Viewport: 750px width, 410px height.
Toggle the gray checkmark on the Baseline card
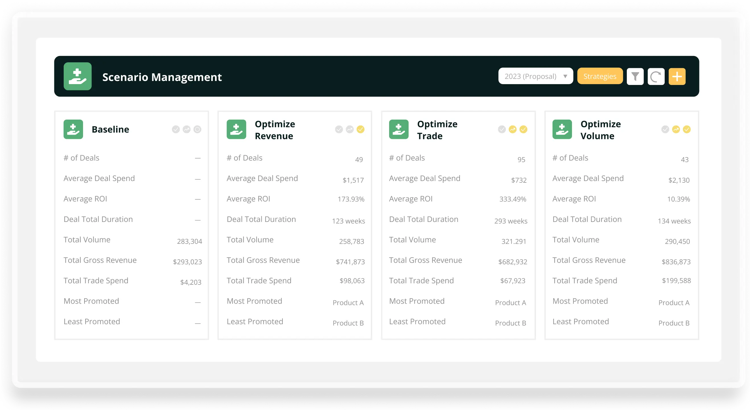[x=176, y=129]
